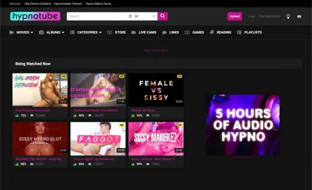The height and width of the screenshot is (190, 312).
Task: Click the money icon next to Store
Action: click(110, 32)
